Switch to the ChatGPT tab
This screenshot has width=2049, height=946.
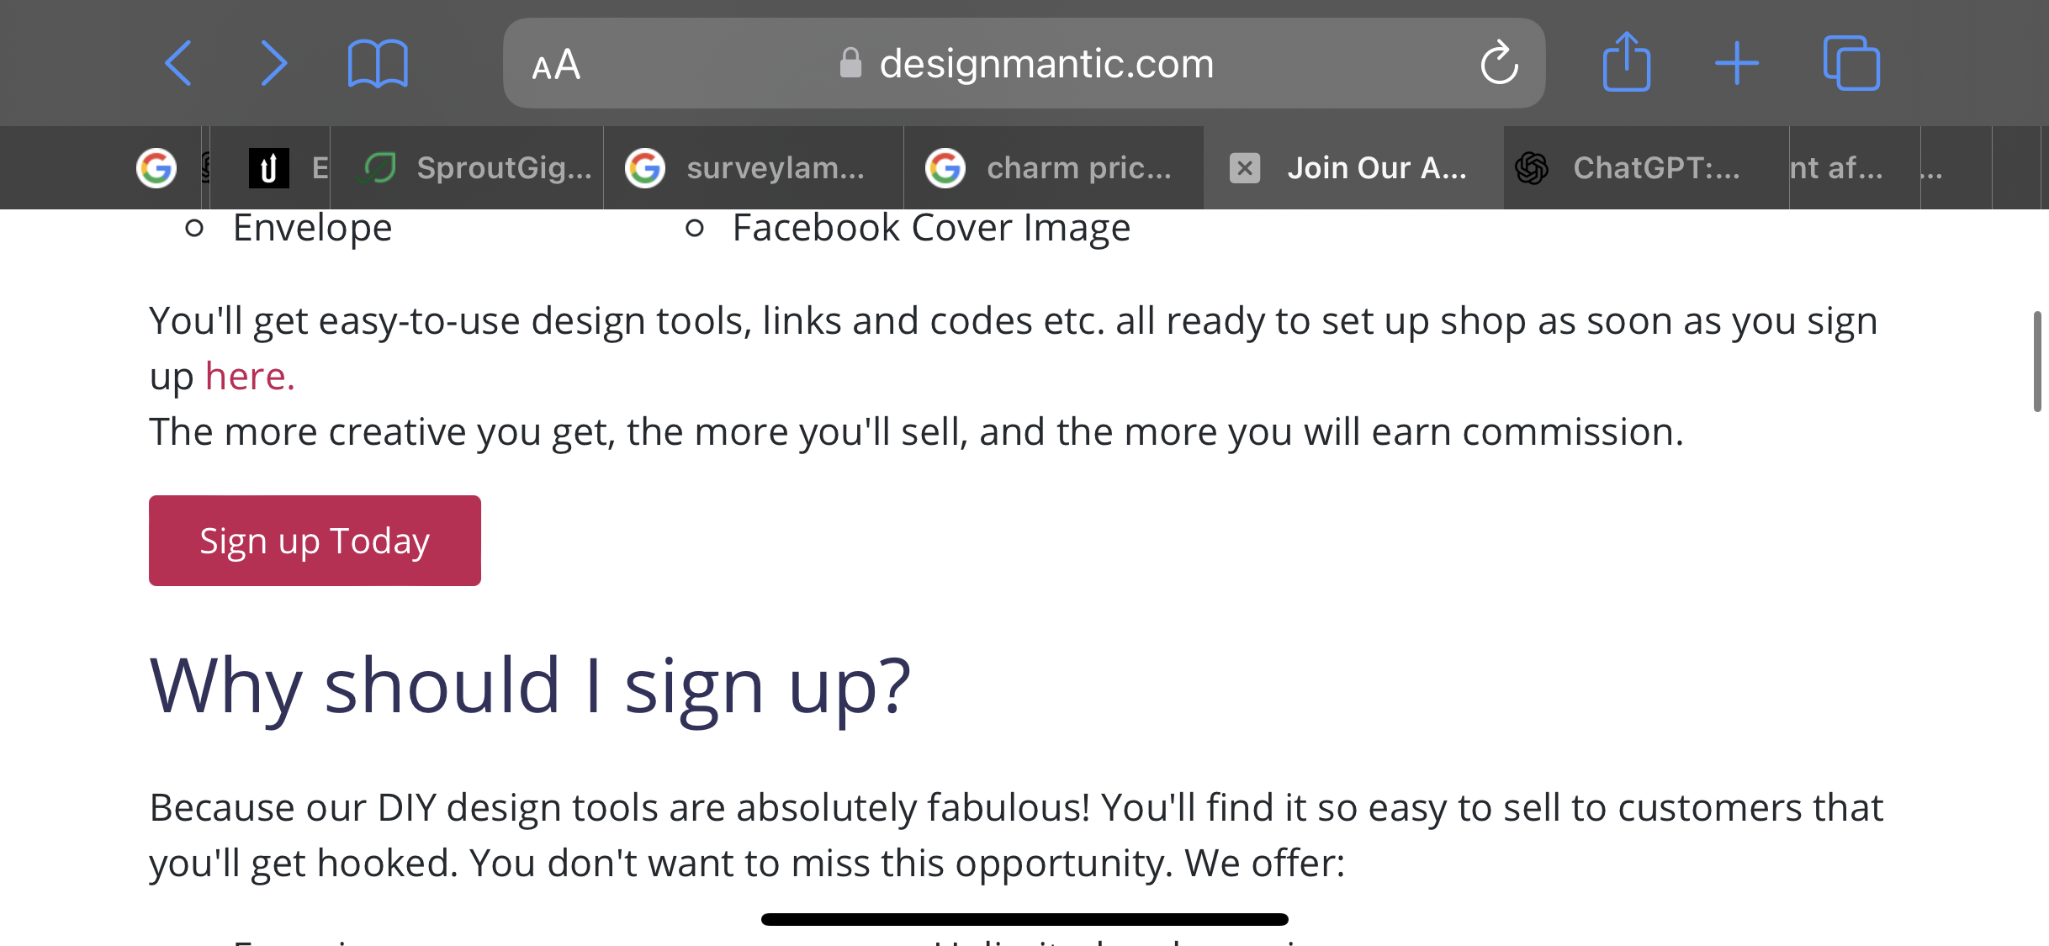tap(1646, 168)
